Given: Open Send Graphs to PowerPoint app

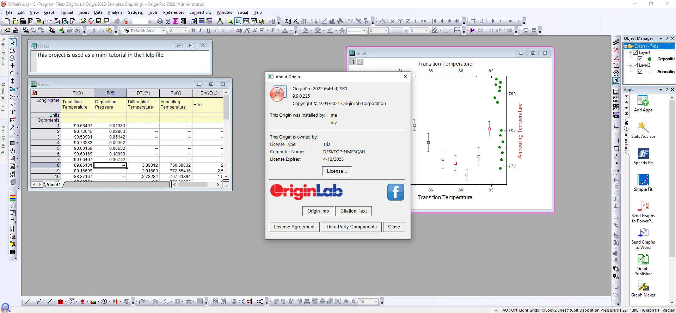Looking at the screenshot, I should coord(643,212).
